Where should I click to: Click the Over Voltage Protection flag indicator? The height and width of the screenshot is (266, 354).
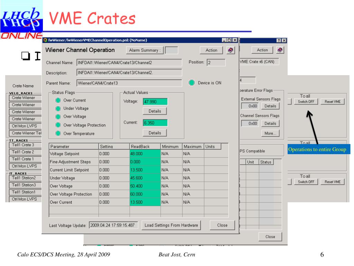(x=58, y=125)
